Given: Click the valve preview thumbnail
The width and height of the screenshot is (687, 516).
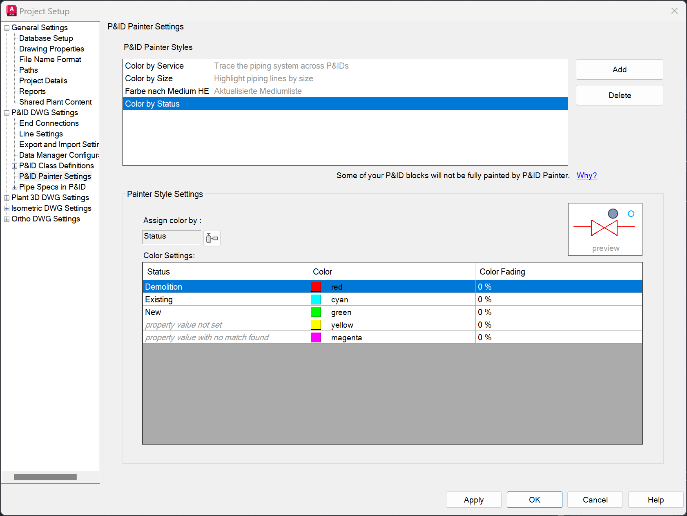Looking at the screenshot, I should pos(605,229).
